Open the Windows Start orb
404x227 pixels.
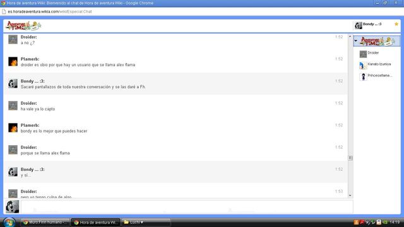pyautogui.click(x=9, y=223)
